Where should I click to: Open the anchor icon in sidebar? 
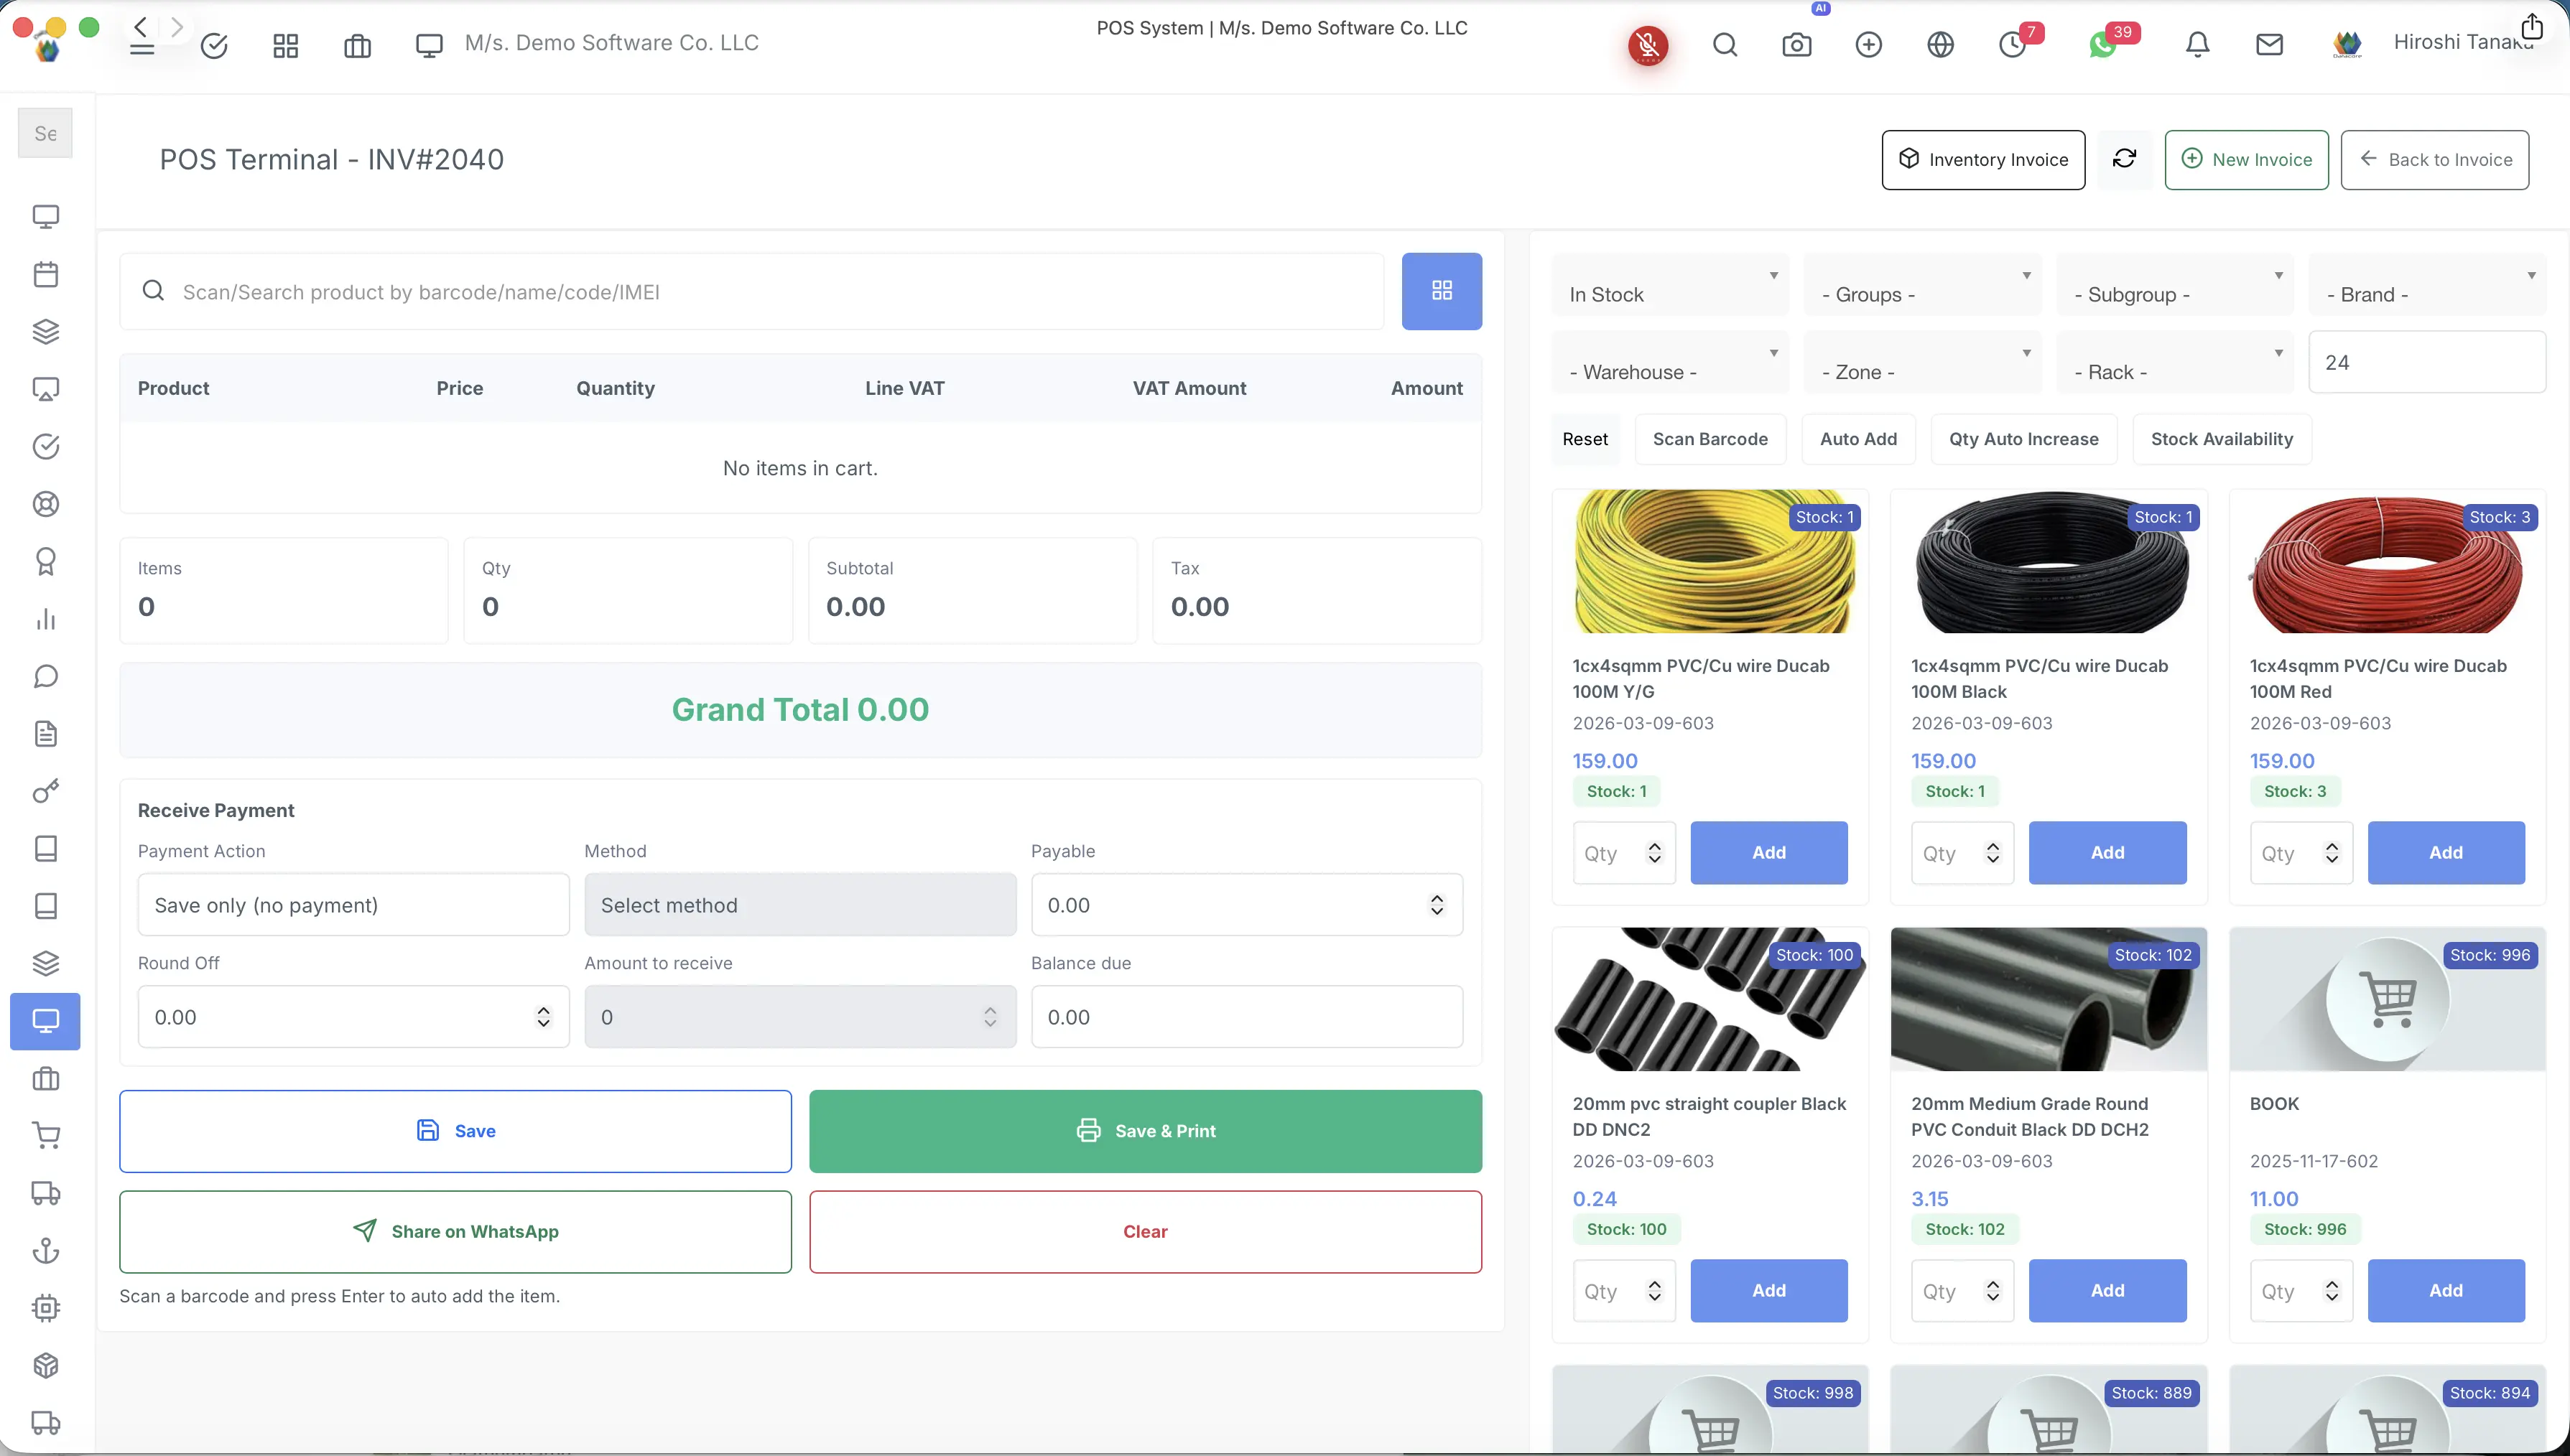[x=46, y=1251]
